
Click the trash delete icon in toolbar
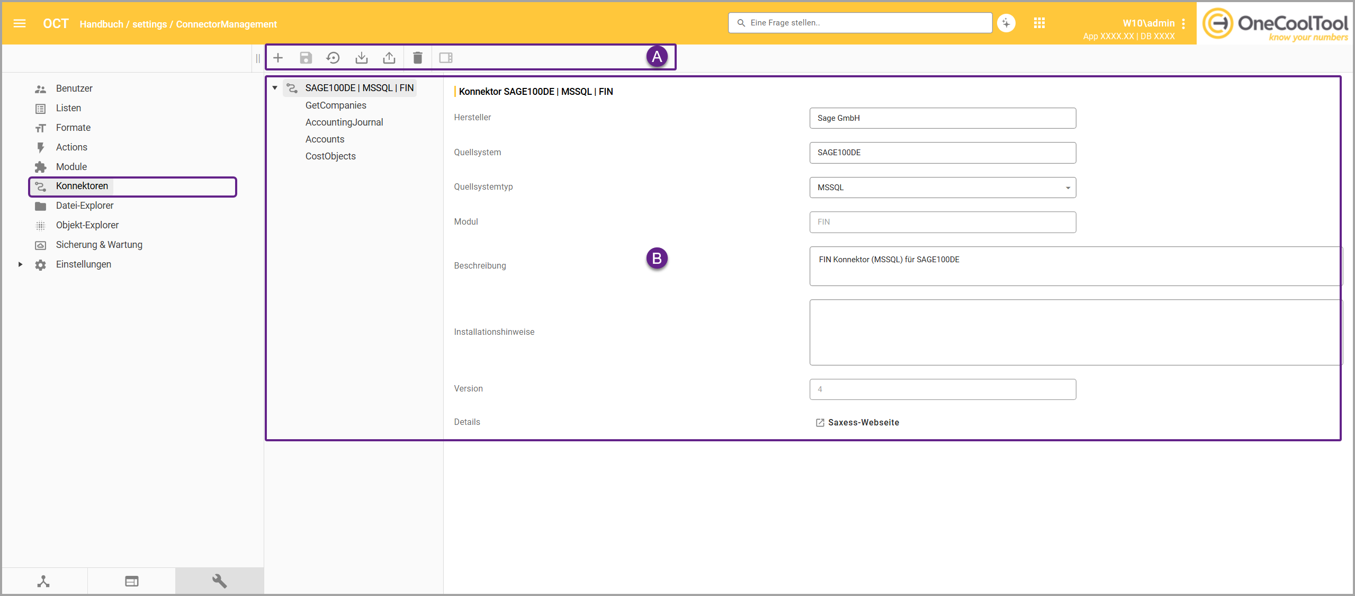417,58
